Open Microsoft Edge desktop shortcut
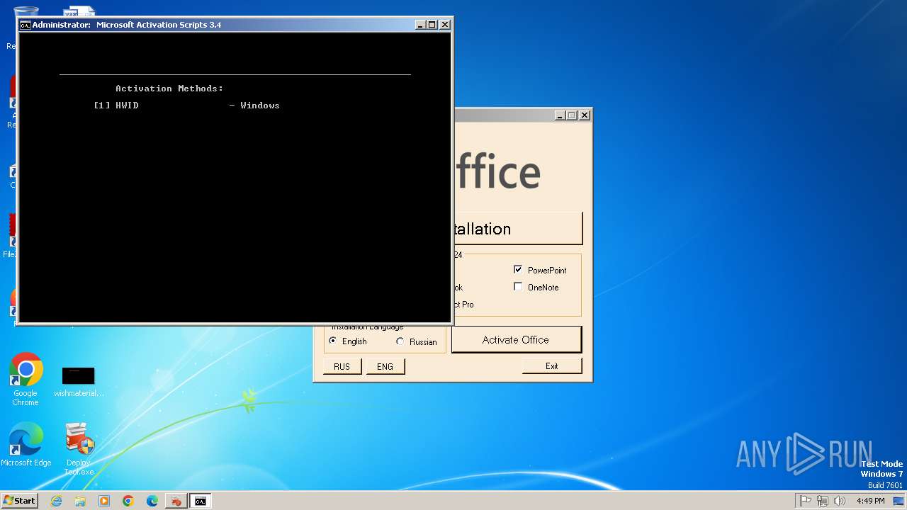Screen dimensions: 907x510 pyautogui.click(x=26, y=445)
